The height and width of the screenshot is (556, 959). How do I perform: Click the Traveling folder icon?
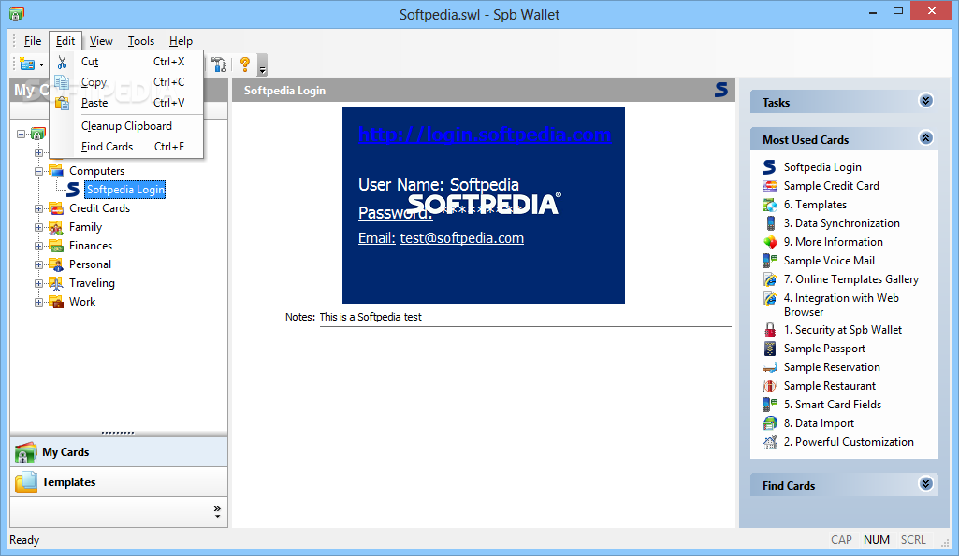(x=56, y=283)
